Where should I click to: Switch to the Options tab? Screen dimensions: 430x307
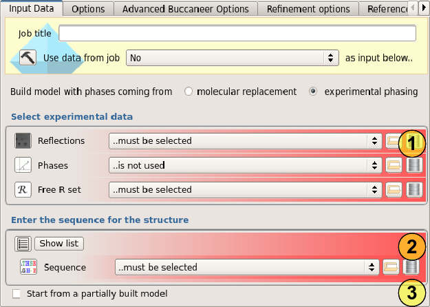88,9
